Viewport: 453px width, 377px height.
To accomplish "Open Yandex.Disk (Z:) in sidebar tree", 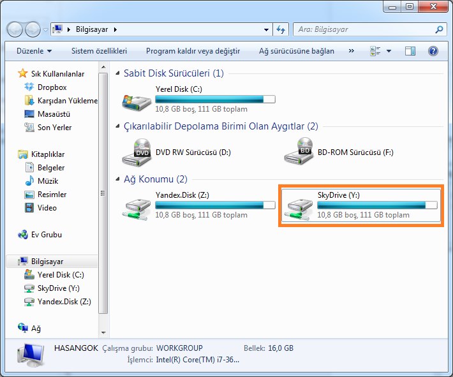I will click(58, 302).
